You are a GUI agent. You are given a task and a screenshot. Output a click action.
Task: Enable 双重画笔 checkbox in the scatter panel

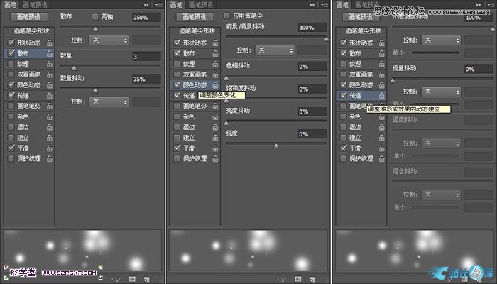11,75
